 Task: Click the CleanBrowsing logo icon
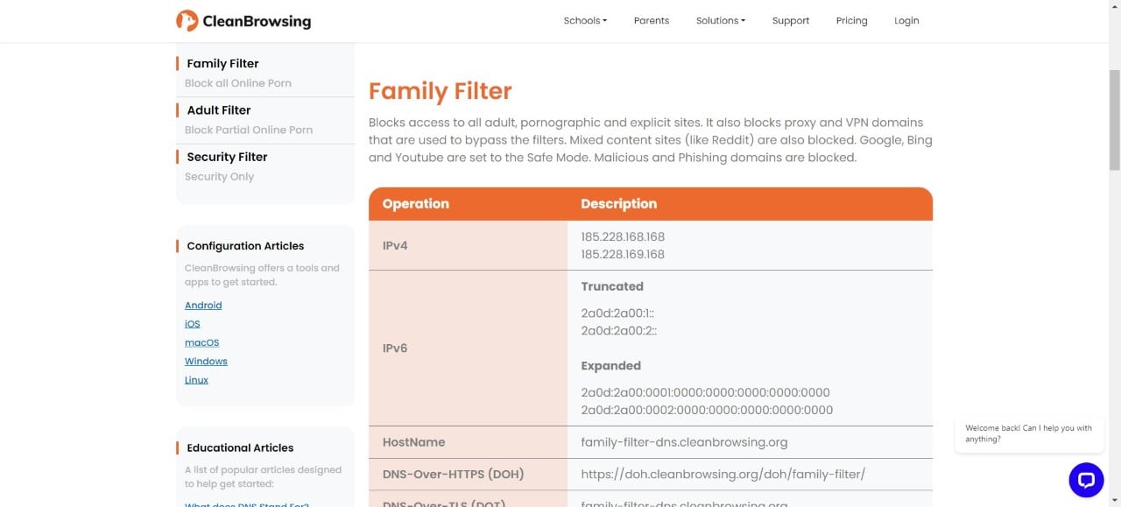tap(187, 21)
